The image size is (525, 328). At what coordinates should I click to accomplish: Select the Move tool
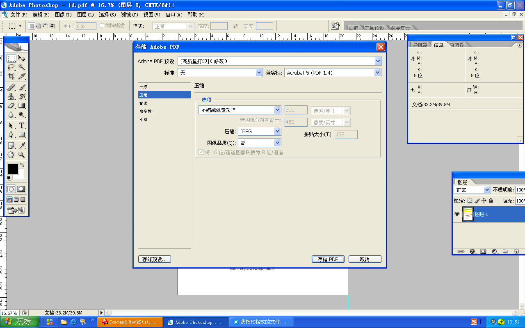[22, 59]
